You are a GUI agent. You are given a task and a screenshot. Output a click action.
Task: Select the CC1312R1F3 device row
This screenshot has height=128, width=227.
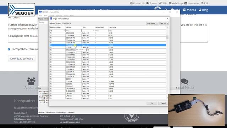point(108,38)
